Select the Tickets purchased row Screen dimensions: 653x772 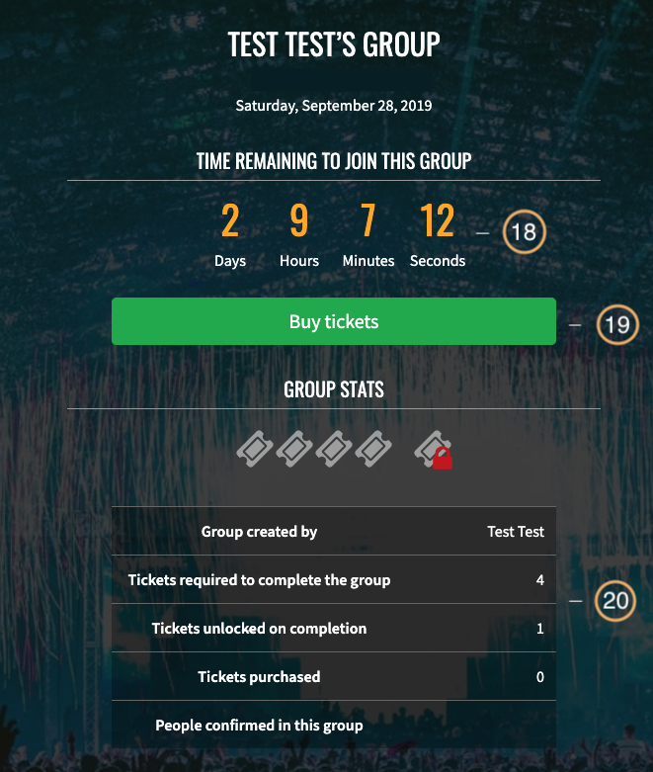tap(334, 676)
